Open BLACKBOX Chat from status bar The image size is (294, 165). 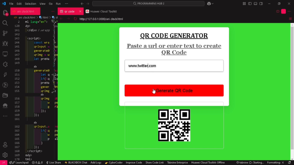[x=76, y=163]
